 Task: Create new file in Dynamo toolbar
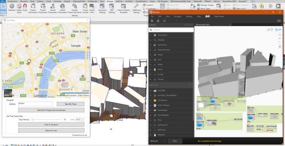pyautogui.click(x=152, y=21)
